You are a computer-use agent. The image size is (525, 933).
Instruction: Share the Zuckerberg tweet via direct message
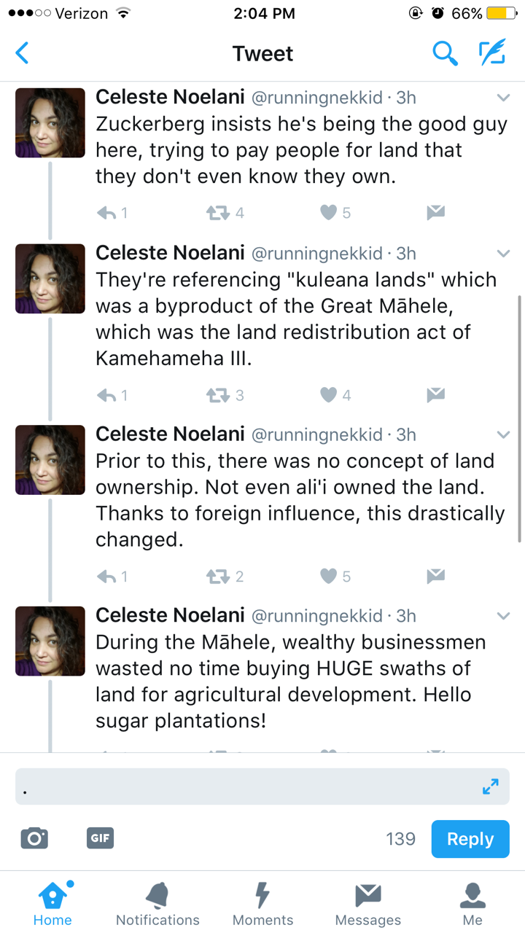435,213
